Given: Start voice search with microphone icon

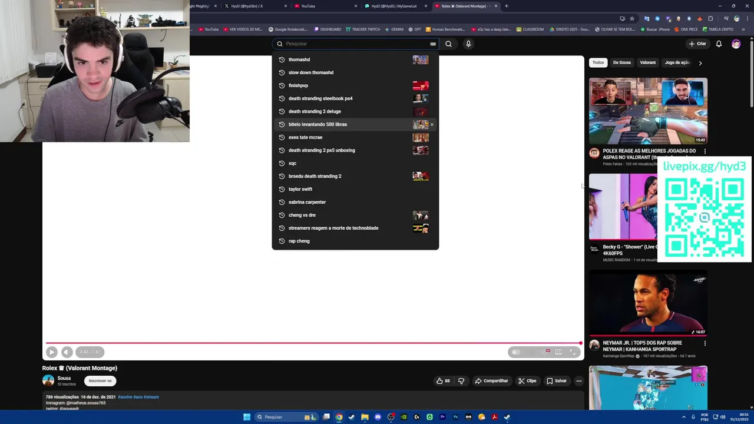Looking at the screenshot, I should (x=468, y=44).
